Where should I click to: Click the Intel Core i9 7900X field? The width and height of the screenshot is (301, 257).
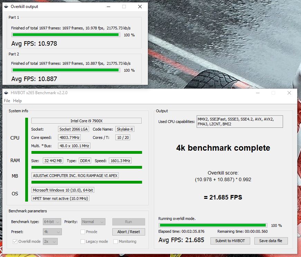87,121
